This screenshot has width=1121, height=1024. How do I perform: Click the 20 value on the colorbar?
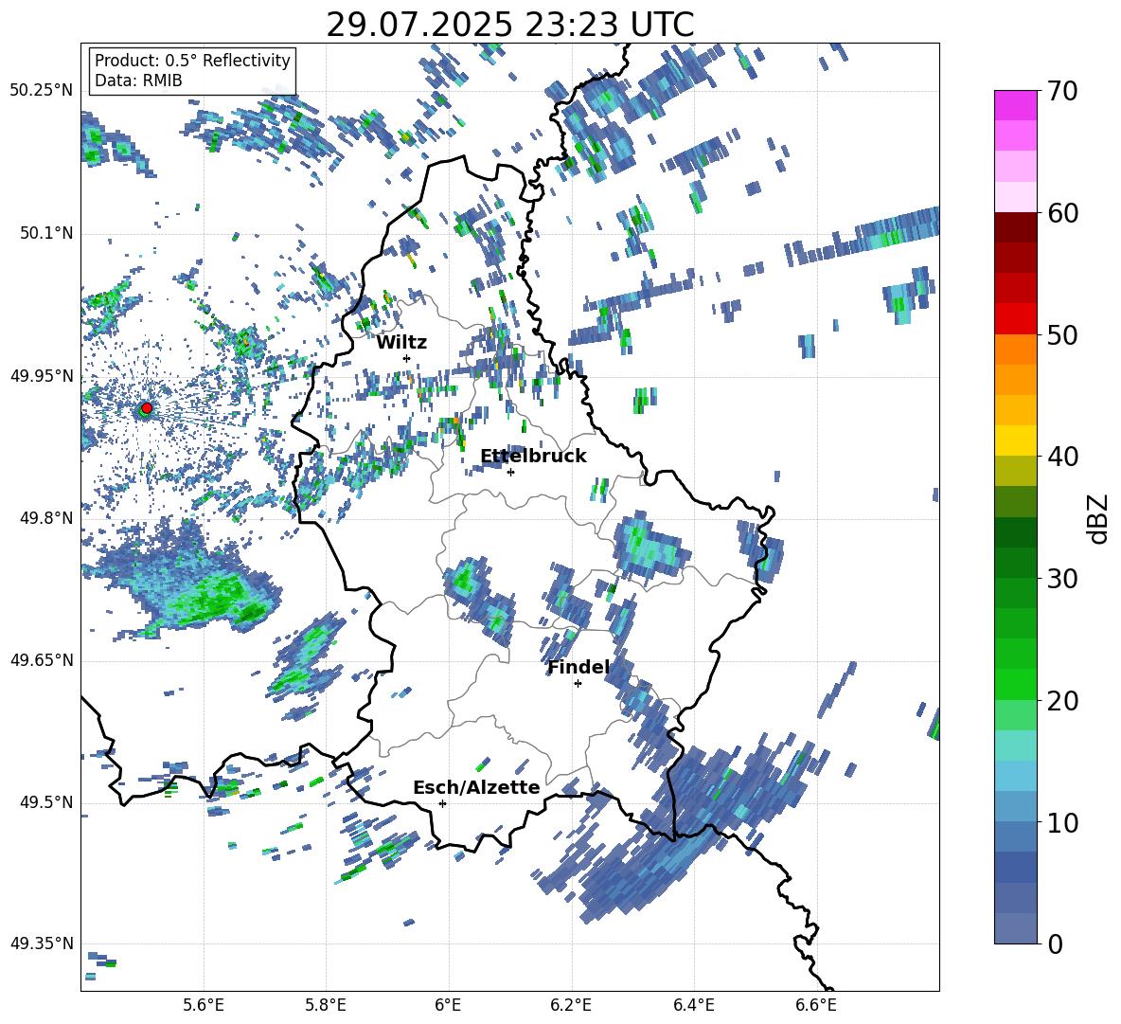point(1063,701)
